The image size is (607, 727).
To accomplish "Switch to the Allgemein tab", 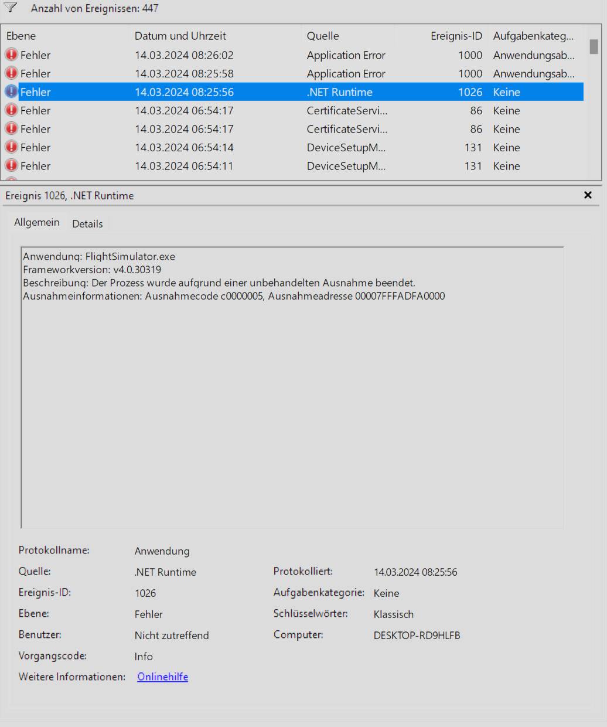I will pyautogui.click(x=37, y=222).
